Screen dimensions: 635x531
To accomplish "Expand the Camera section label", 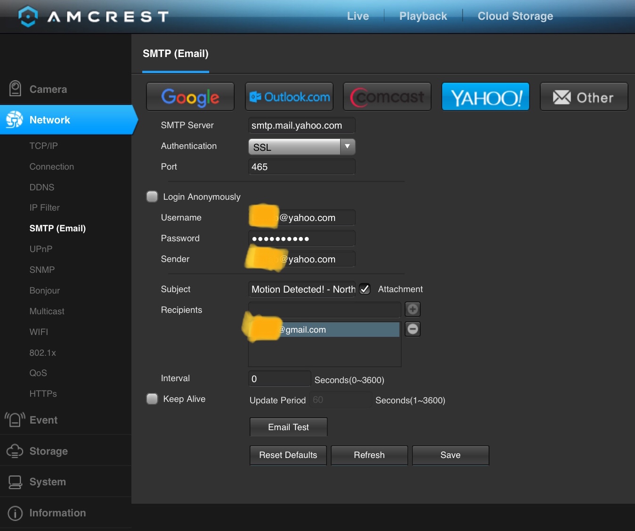I will [48, 89].
